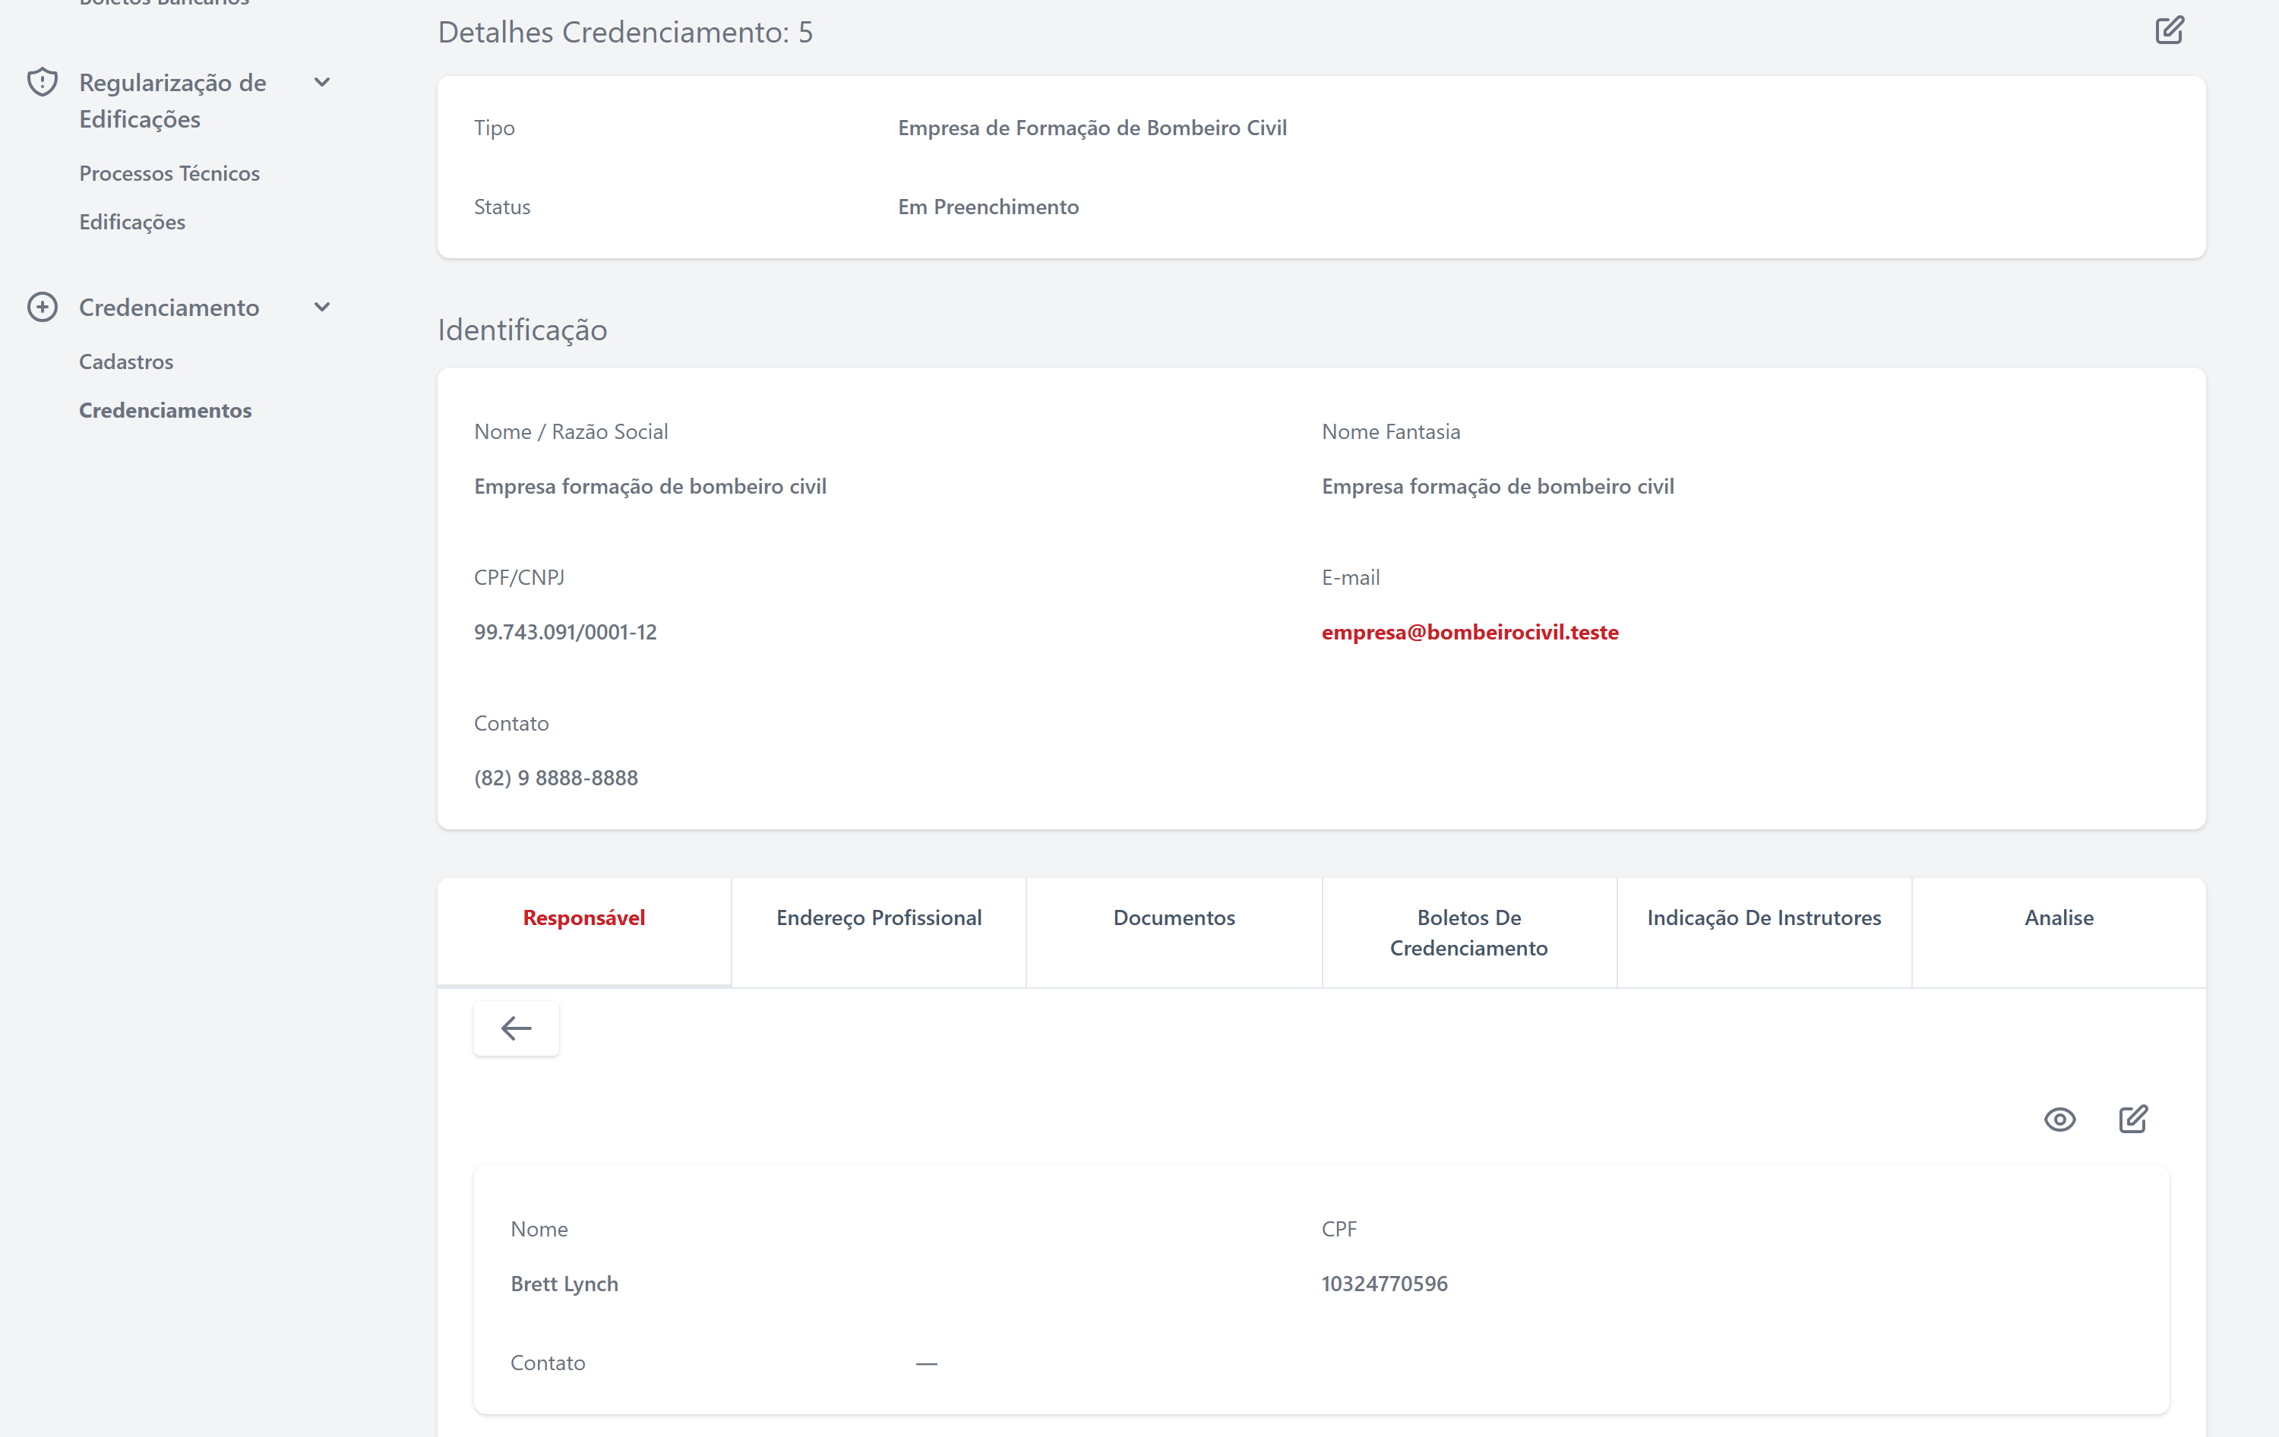The width and height of the screenshot is (2279, 1437).
Task: Select Indicação De Instrutores tab
Action: 1764,917
